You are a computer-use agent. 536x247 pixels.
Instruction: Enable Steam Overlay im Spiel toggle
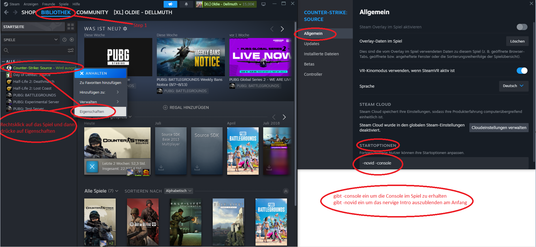[x=522, y=27]
